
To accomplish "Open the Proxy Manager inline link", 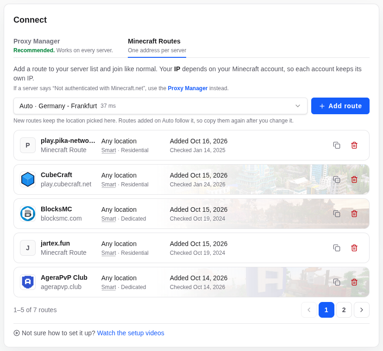I will [188, 88].
